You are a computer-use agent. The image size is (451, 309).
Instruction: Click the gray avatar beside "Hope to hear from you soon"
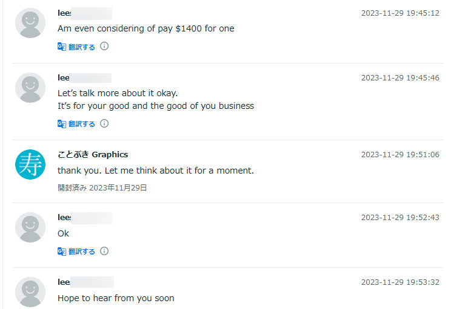tap(30, 292)
